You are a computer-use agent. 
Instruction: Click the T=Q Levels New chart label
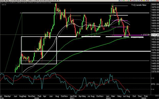coord(139,5)
